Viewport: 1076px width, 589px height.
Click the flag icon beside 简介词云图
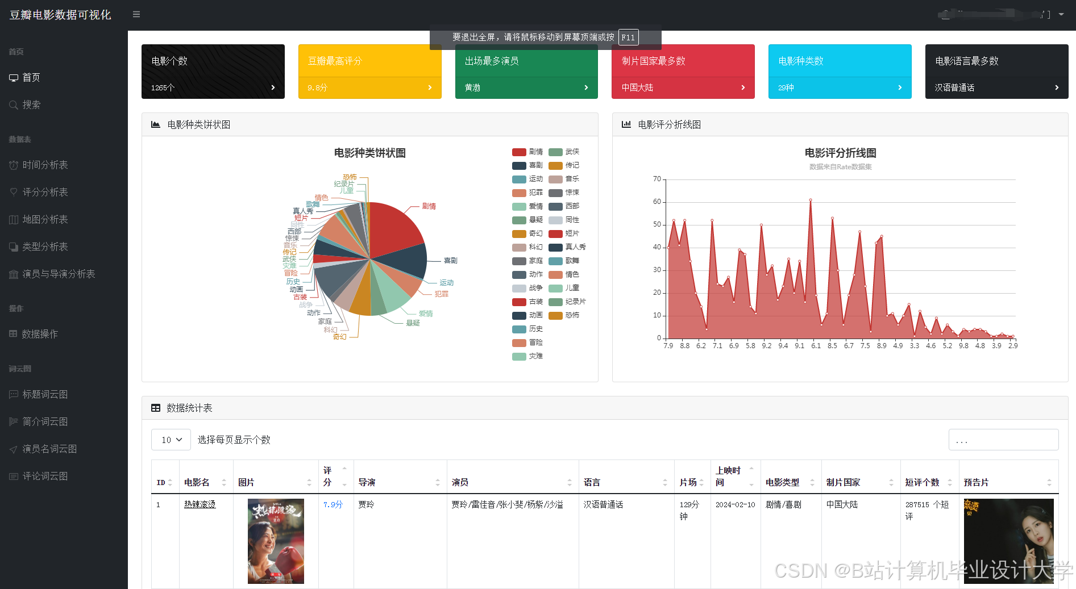(x=14, y=421)
